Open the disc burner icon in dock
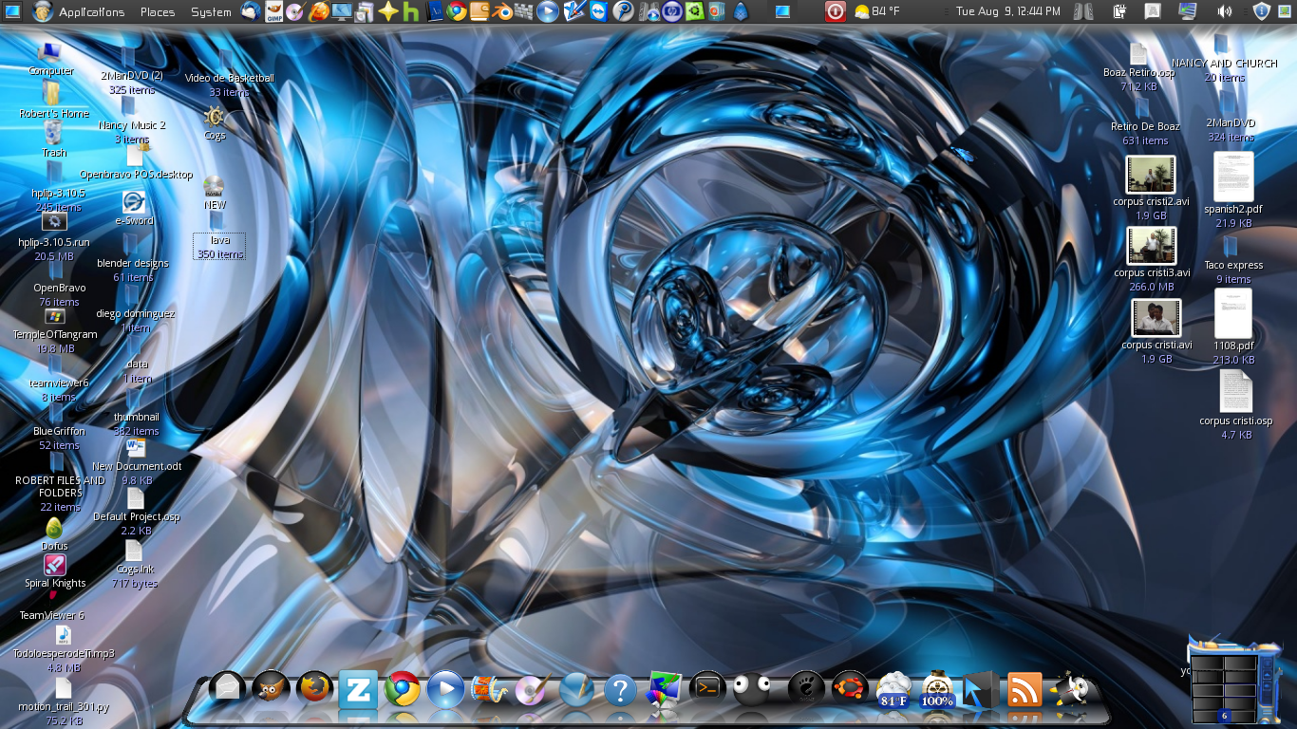This screenshot has height=729, width=1297. (x=532, y=689)
